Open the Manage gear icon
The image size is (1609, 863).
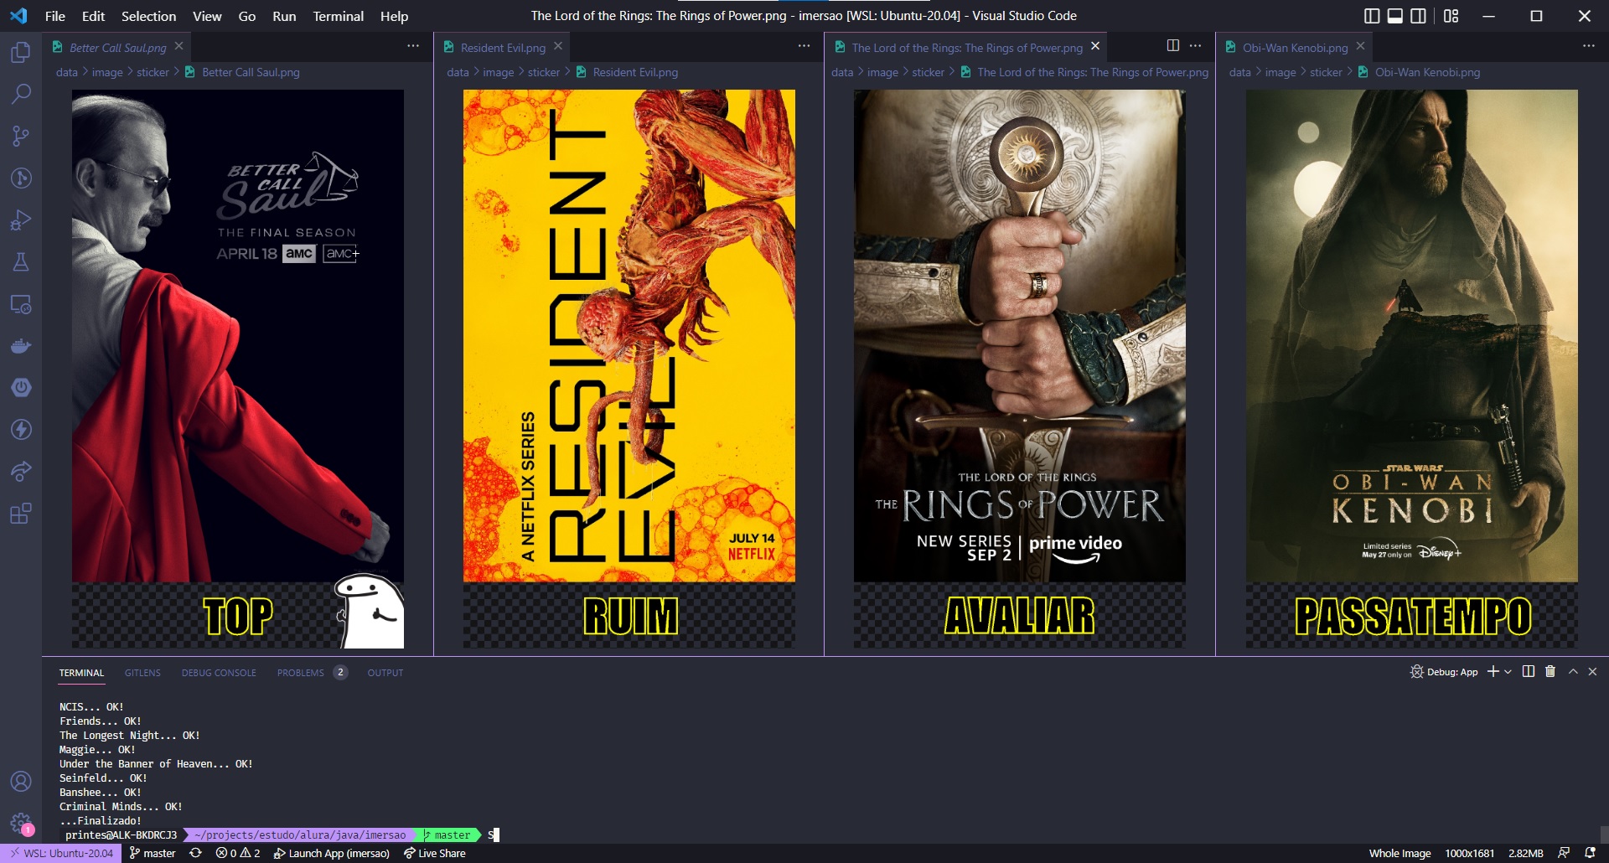(21, 823)
